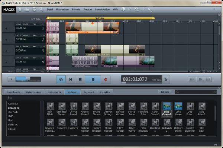Select Live Pads in the category list
Viewport: 223px width, 148px height.
[13, 112]
